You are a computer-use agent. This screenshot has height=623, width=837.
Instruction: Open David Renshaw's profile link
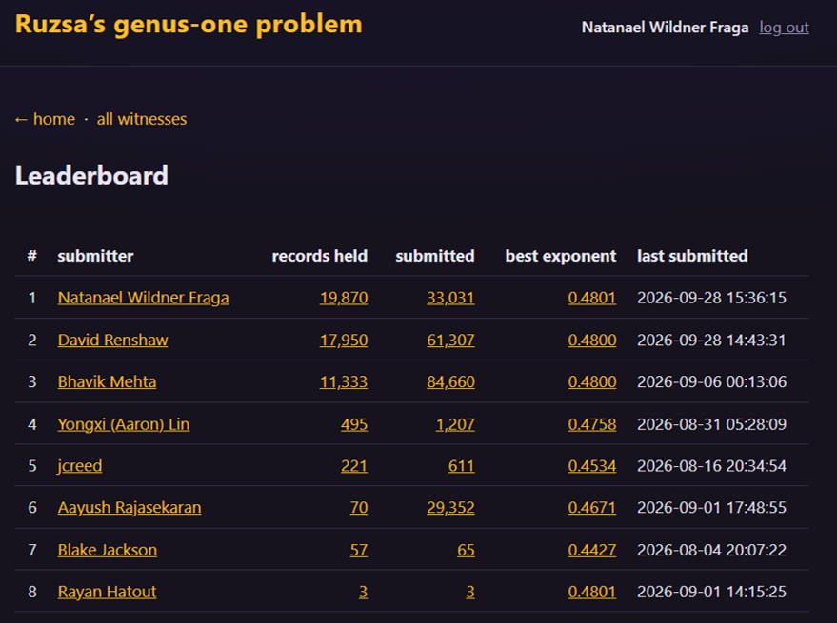112,340
